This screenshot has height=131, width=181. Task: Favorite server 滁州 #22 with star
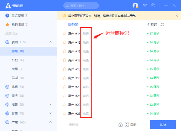point(64,104)
